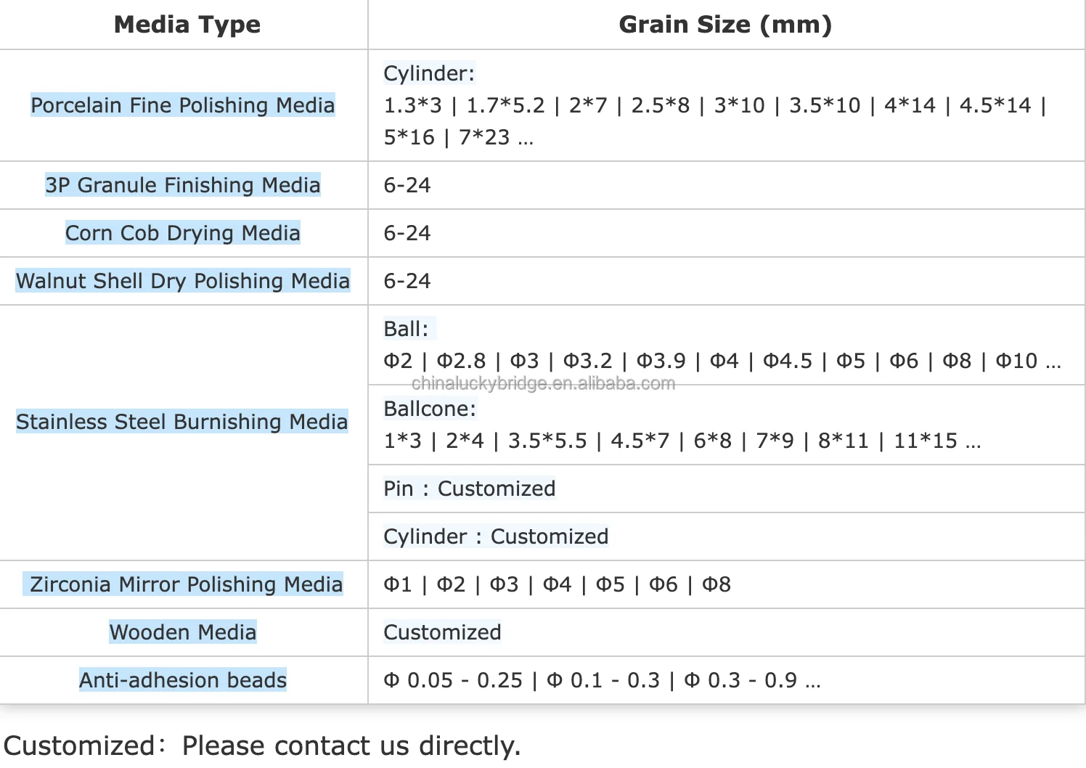1086x768 pixels.
Task: Click the Corn Cob Drying Media link
Action: (182, 233)
